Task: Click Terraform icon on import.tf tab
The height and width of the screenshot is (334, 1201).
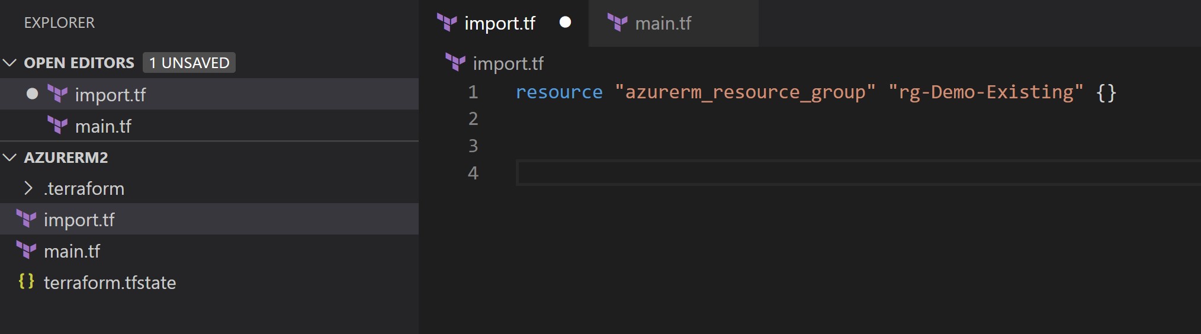Action: tap(447, 23)
